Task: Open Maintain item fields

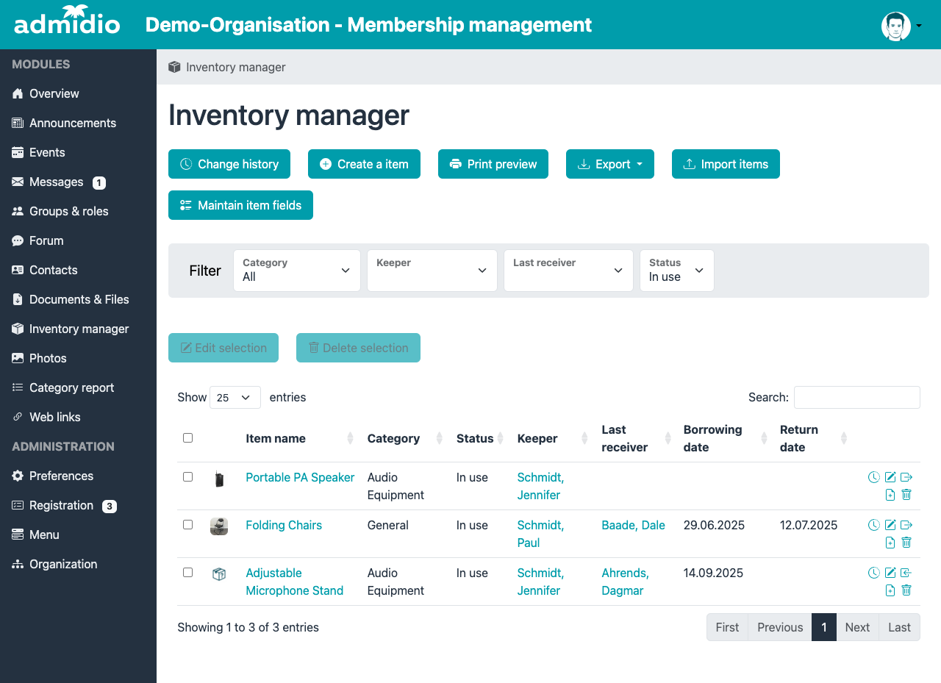Action: [x=240, y=205]
